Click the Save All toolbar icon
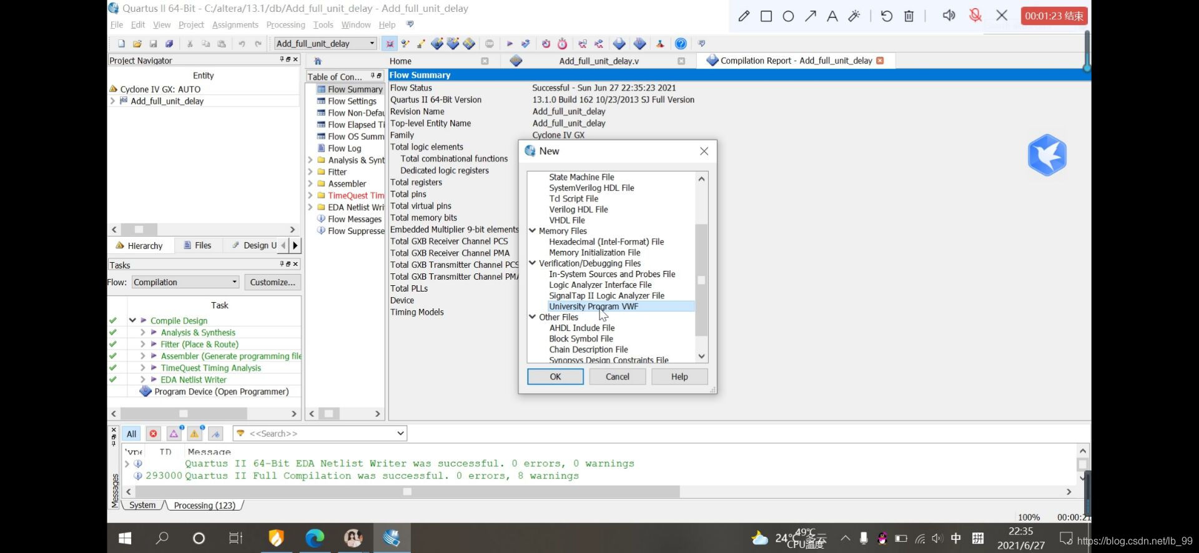The width and height of the screenshot is (1199, 553). pos(169,44)
